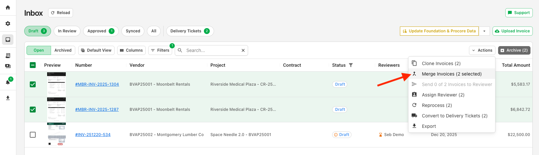Select the All tab

click(x=154, y=31)
